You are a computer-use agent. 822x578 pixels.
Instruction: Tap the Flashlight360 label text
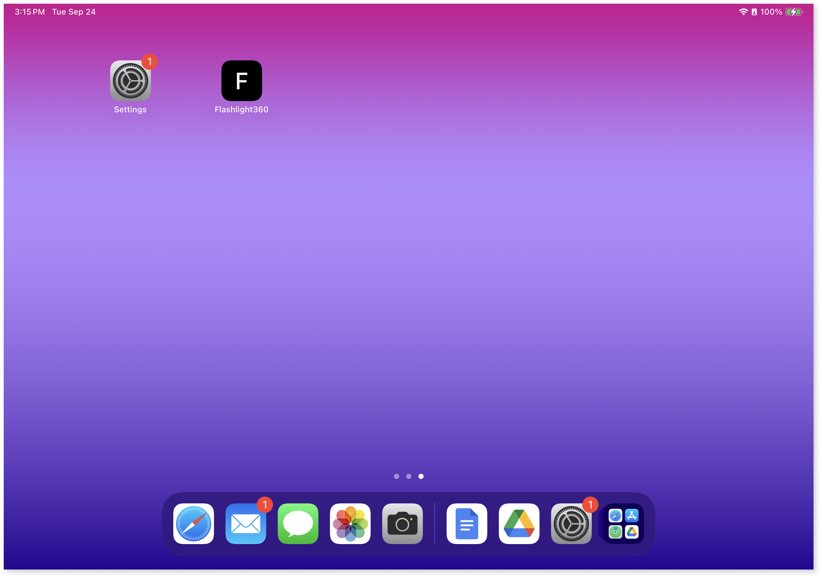coord(242,110)
